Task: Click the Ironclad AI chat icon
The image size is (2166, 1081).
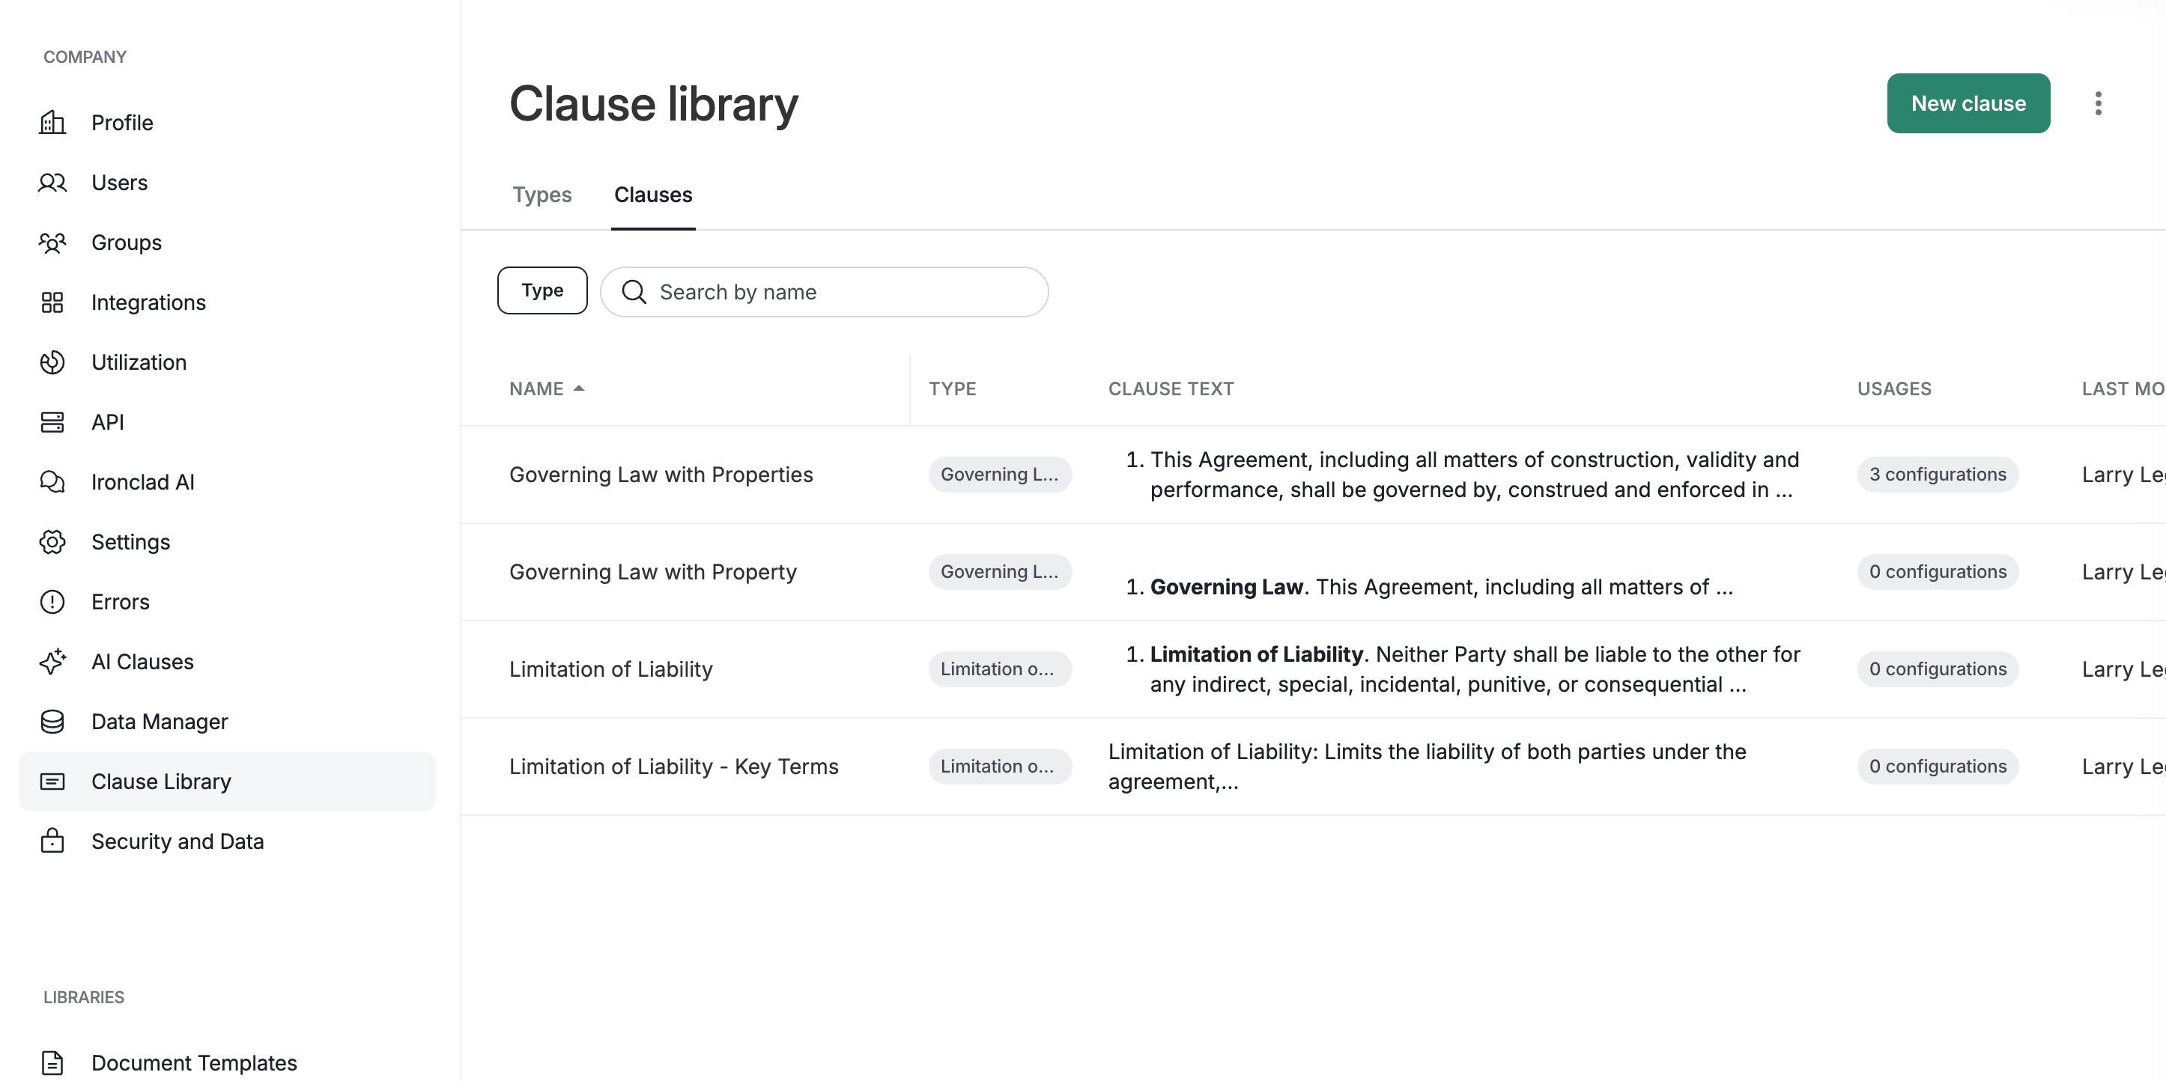Action: 52,481
